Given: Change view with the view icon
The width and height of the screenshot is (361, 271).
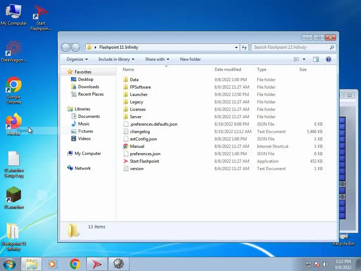Looking at the screenshot, I should coord(296,59).
